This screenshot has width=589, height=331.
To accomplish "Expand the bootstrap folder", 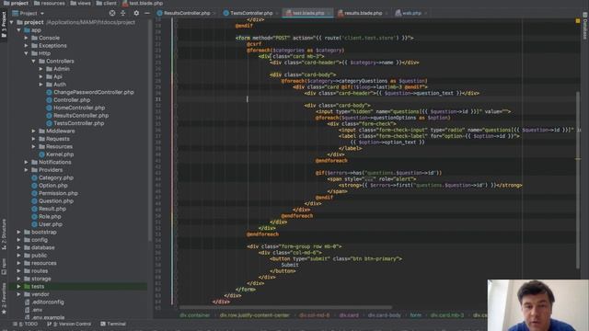I will [x=18, y=232].
